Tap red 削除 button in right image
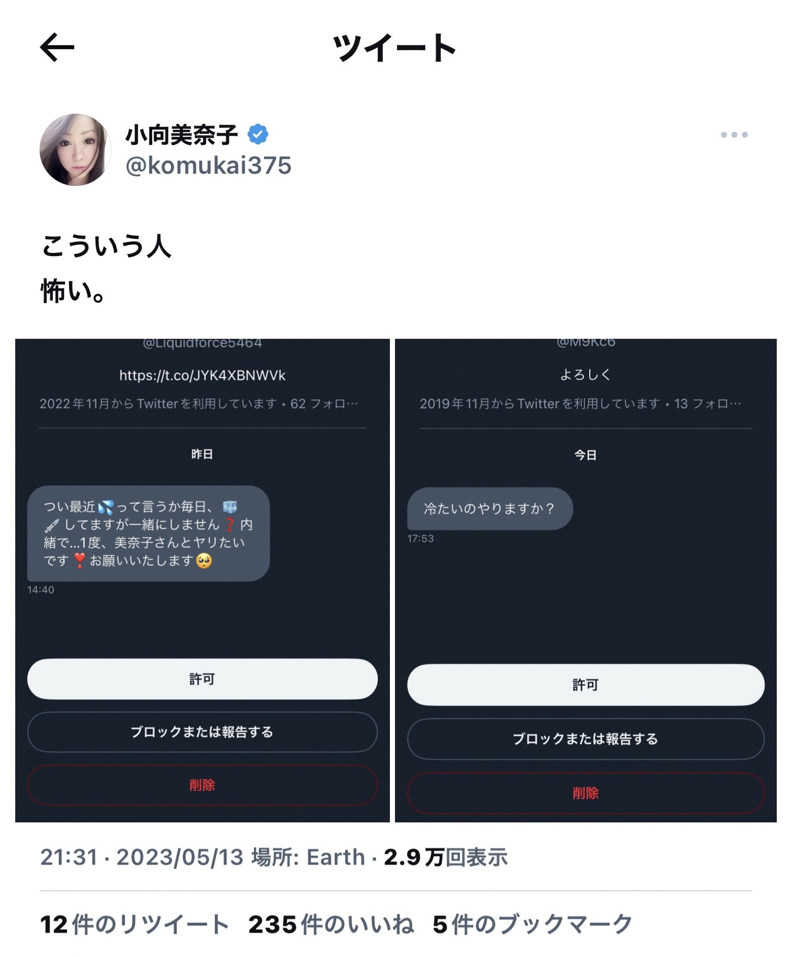Screen dimensions: 792x956 (586, 793)
